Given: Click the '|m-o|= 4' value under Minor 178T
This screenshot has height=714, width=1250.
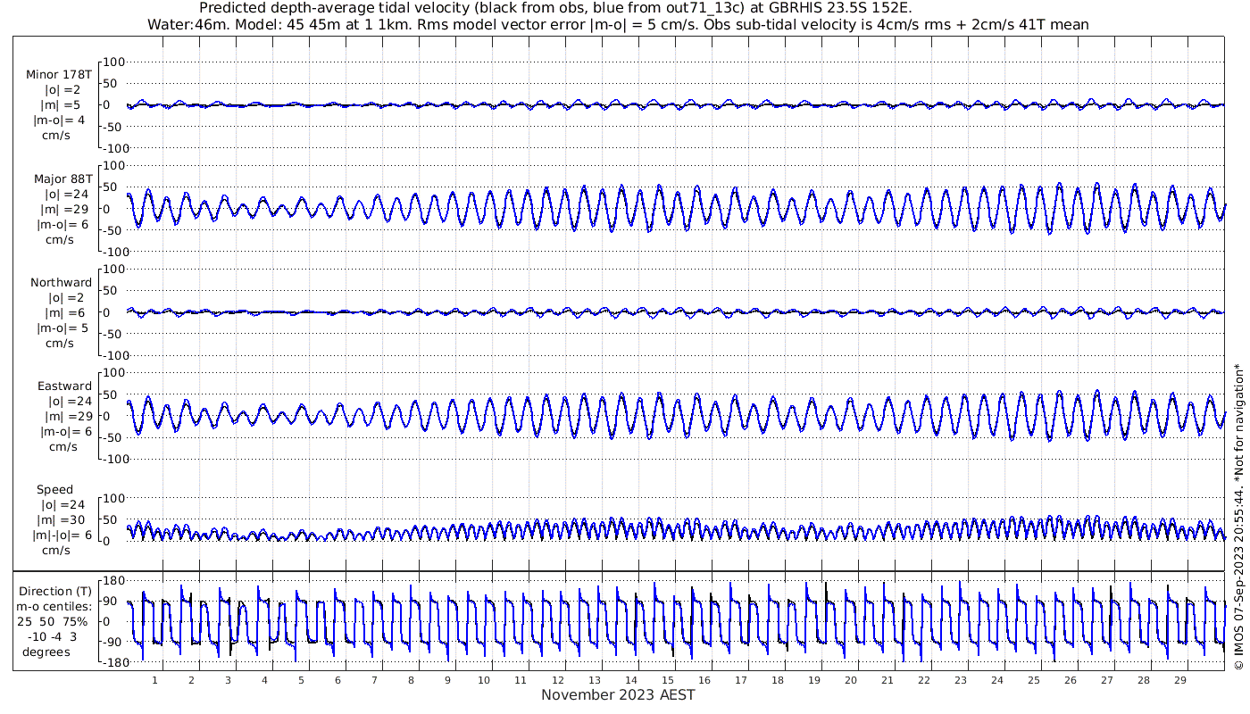Looking at the screenshot, I should tap(60, 120).
